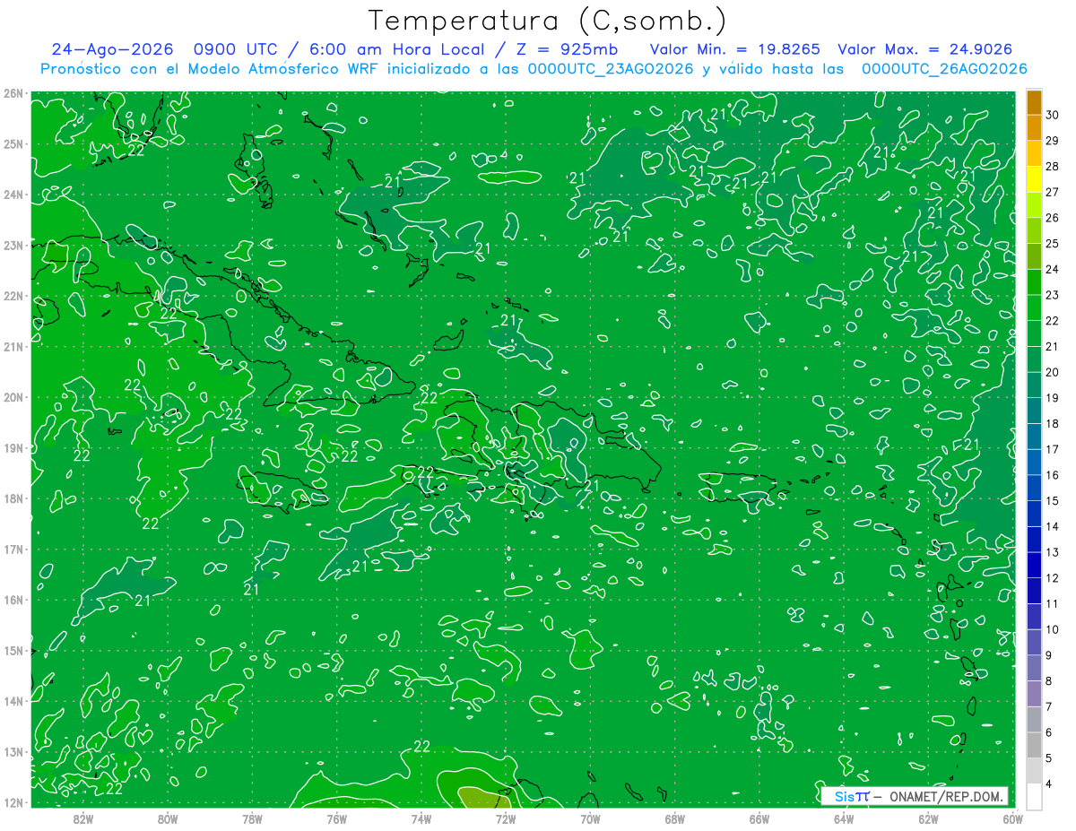
Task: Click the color scale value "28"
Action: [1052, 166]
